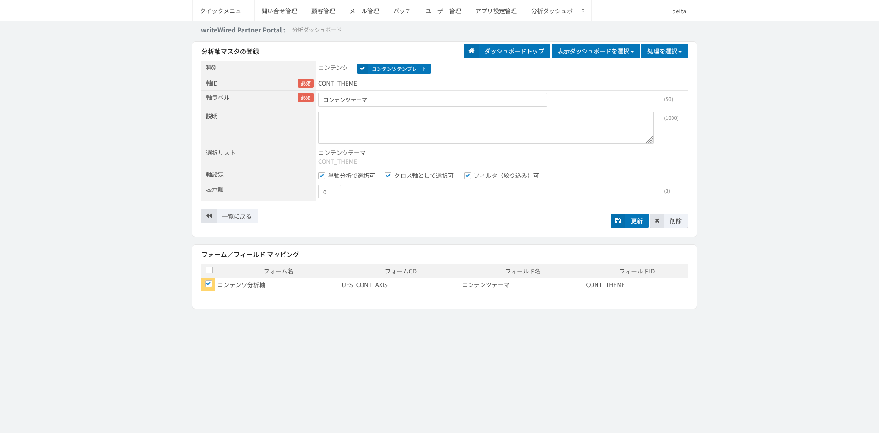Image resolution: width=879 pixels, height=433 pixels.
Task: Uncheck フィルタ（絞り込み）可 checkbox
Action: coord(467,176)
